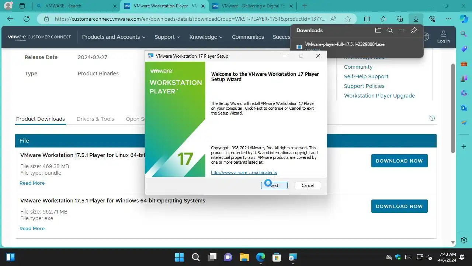Image resolution: width=472 pixels, height=266 pixels.
Task: Open the Downloads folder icon in Downloads panel
Action: pyautogui.click(x=378, y=30)
